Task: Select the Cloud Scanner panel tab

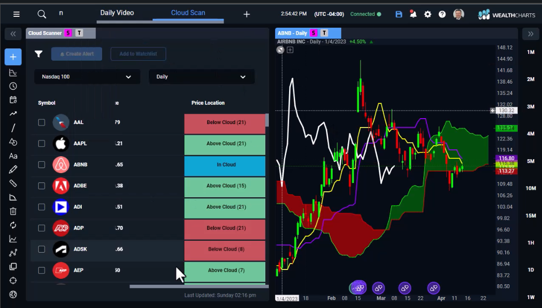Action: (45, 33)
